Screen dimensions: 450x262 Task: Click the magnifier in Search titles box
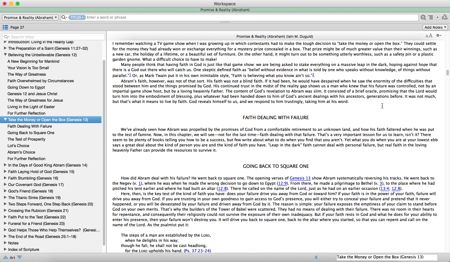(x=6, y=37)
